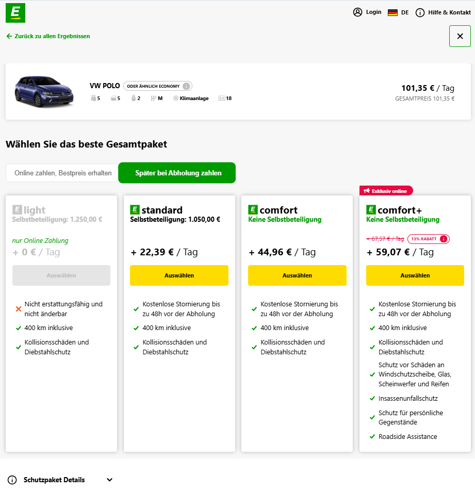
Task: Click the passenger seats icon showing 5
Action: (93, 99)
